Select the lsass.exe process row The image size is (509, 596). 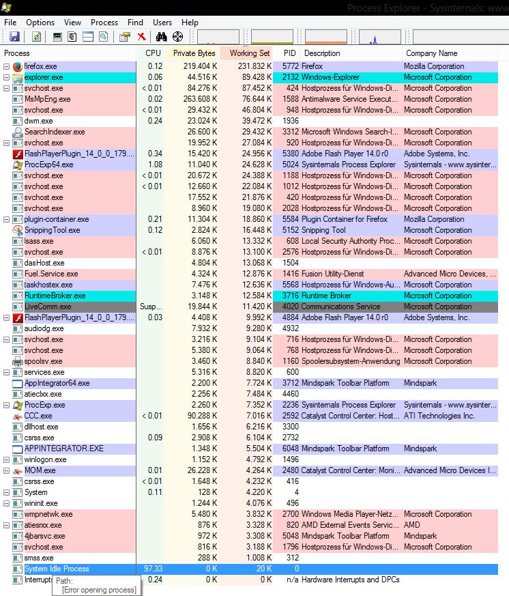click(x=249, y=242)
